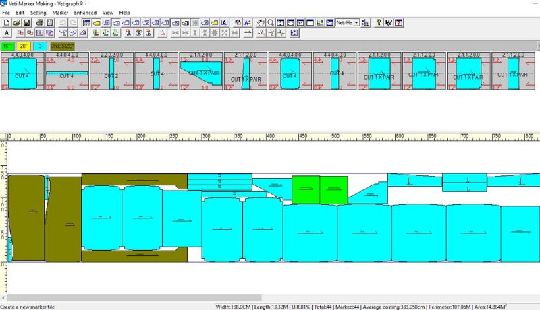Click the yellow help question mark icon
Image resolution: width=540 pixels, height=310 pixels.
pos(379,23)
